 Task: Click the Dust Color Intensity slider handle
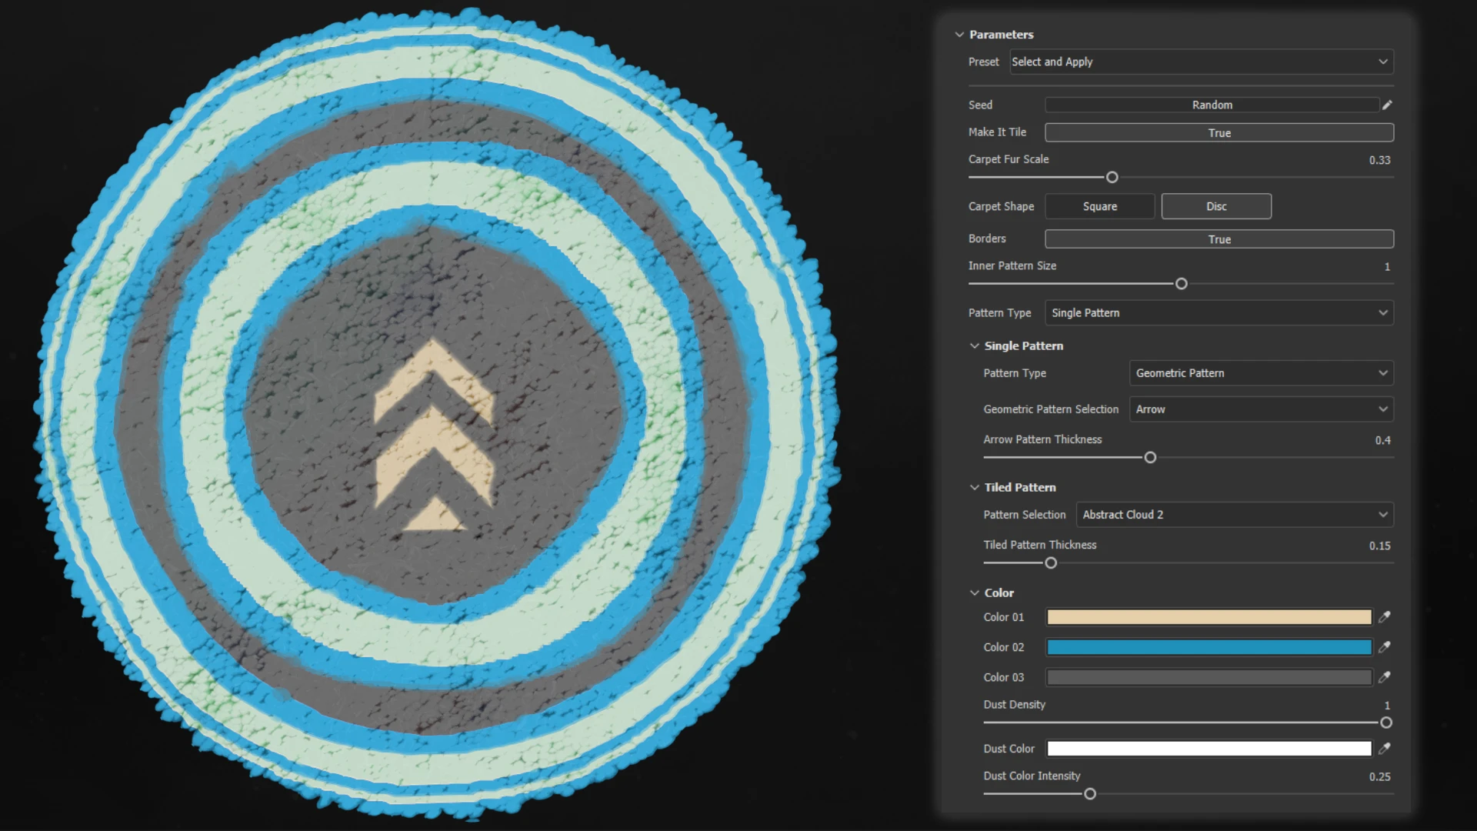1090,794
